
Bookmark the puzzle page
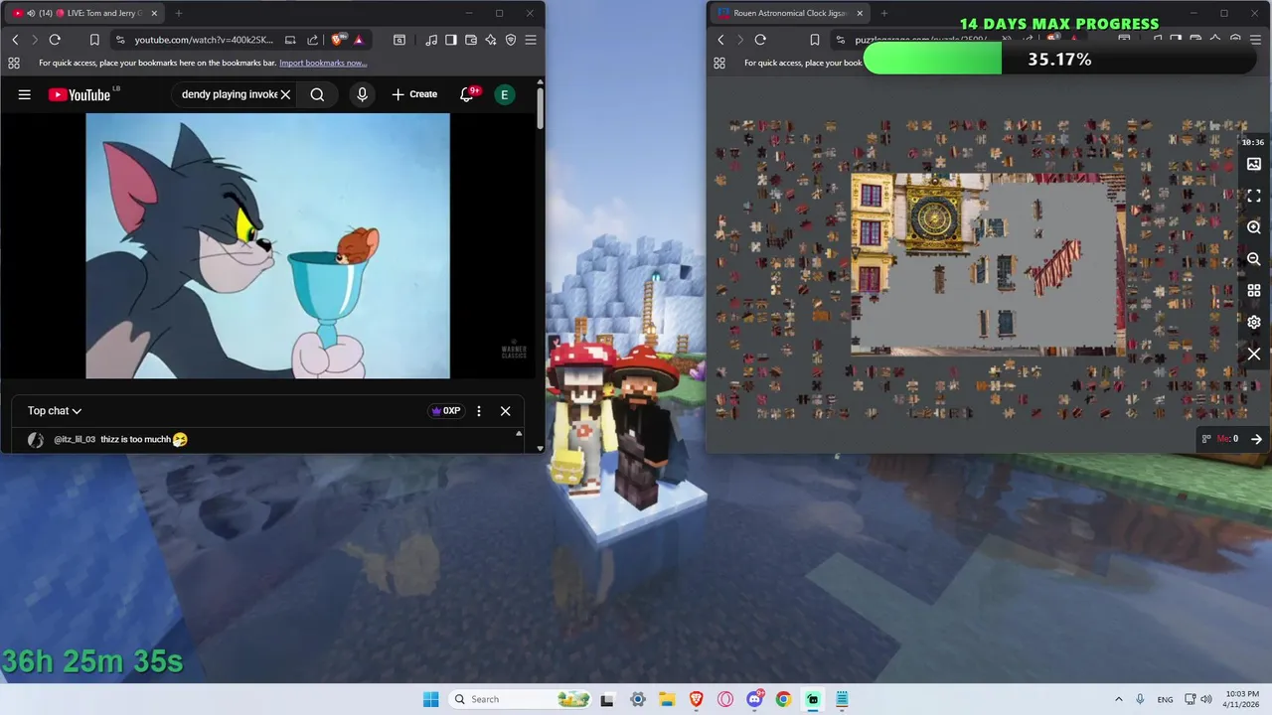click(x=814, y=40)
